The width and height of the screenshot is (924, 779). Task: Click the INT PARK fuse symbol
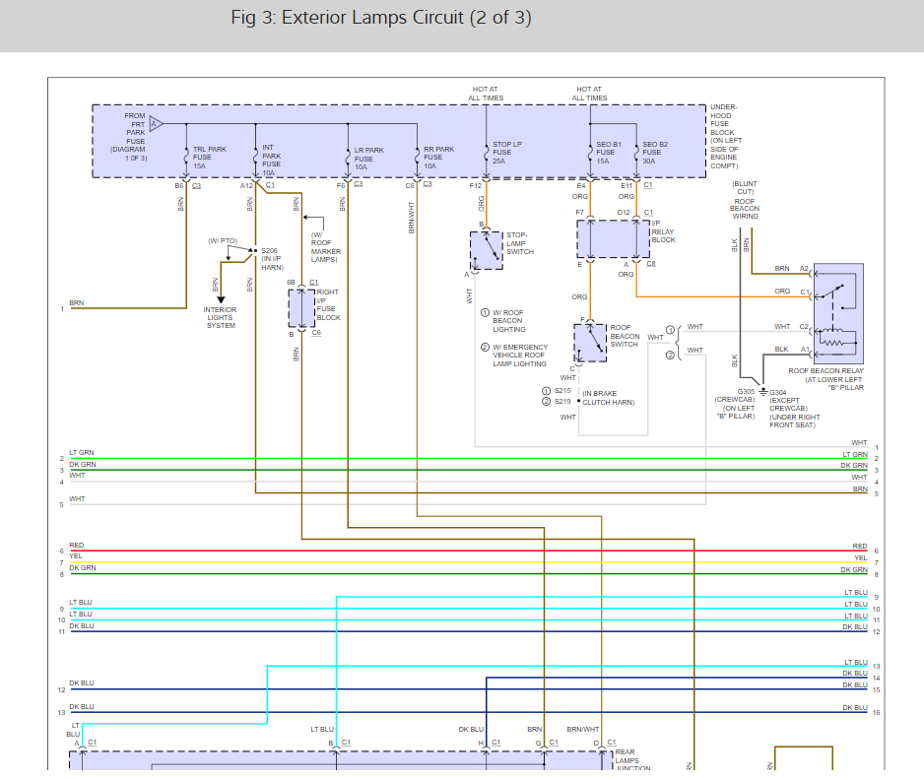tap(255, 155)
